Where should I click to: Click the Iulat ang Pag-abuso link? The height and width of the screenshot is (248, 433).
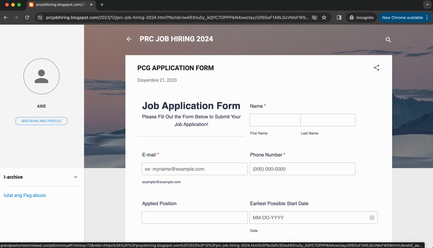pos(25,195)
